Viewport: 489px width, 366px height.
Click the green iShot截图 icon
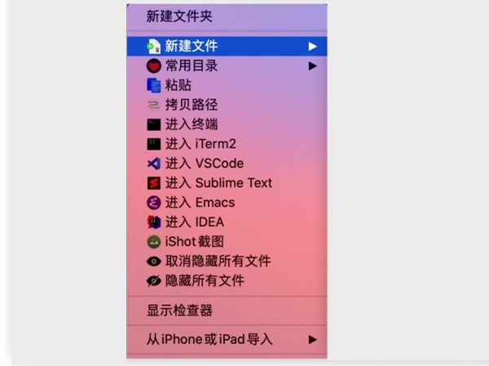(x=154, y=242)
